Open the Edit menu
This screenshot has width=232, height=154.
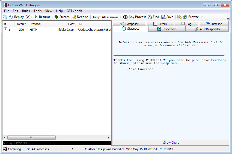pyautogui.click(x=15, y=11)
